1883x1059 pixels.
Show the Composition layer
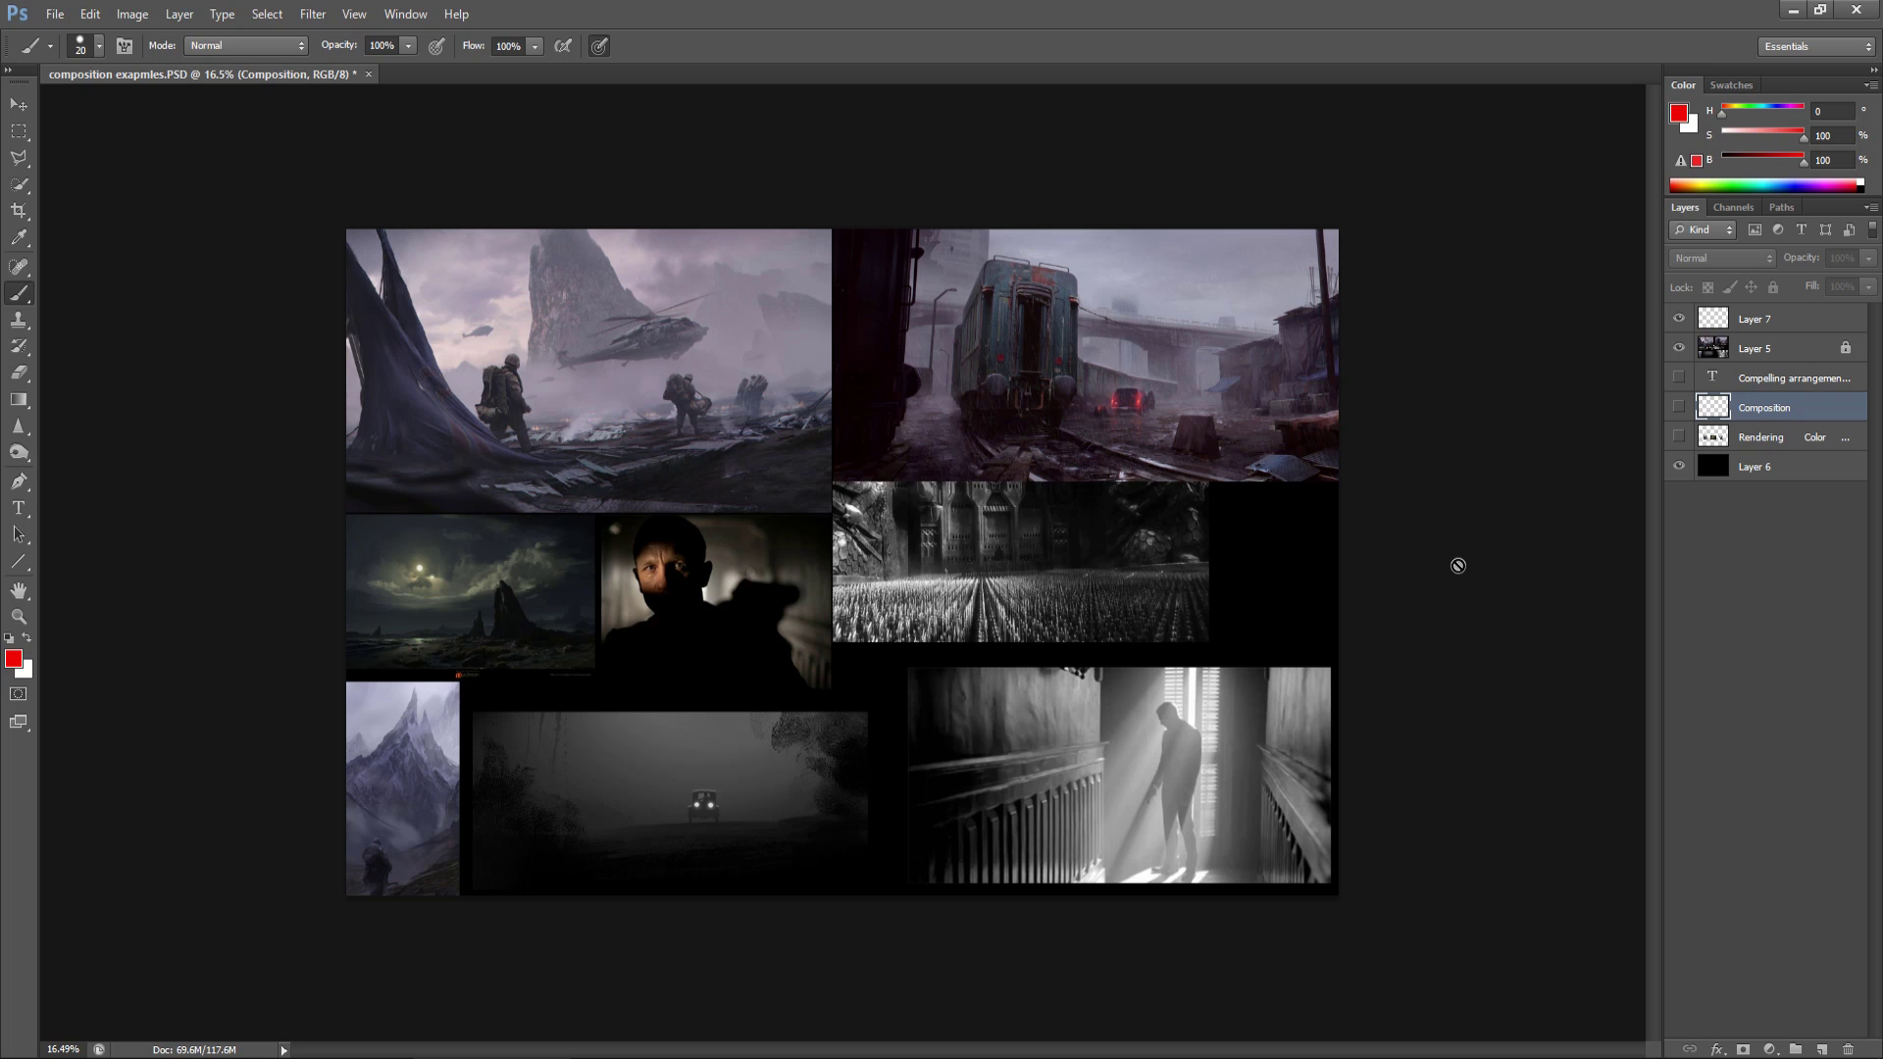(x=1679, y=406)
